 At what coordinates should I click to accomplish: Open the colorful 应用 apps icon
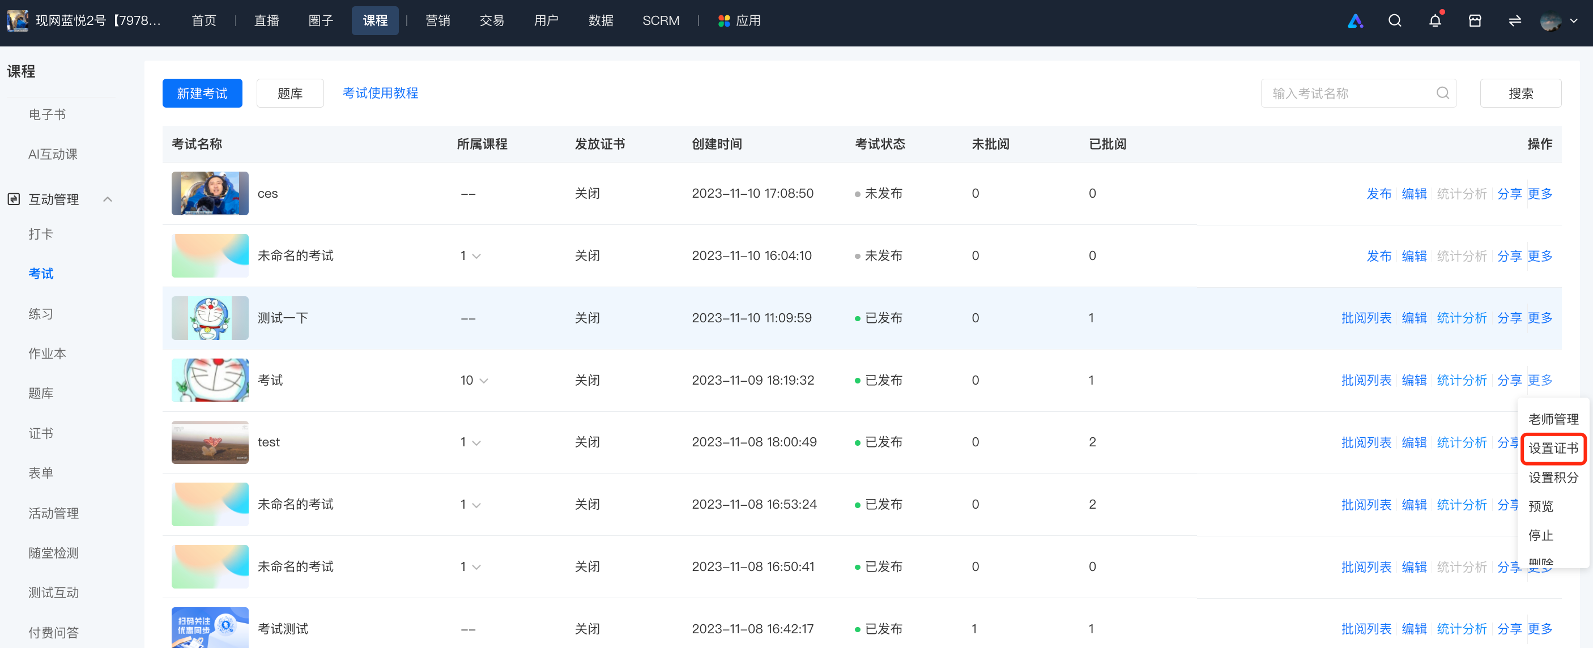pos(723,21)
